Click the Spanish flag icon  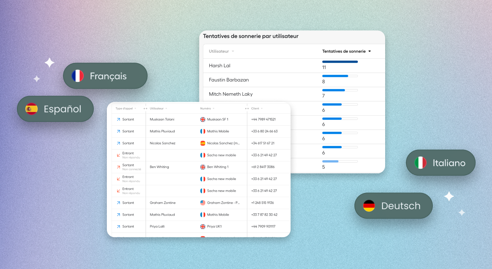[x=32, y=109]
